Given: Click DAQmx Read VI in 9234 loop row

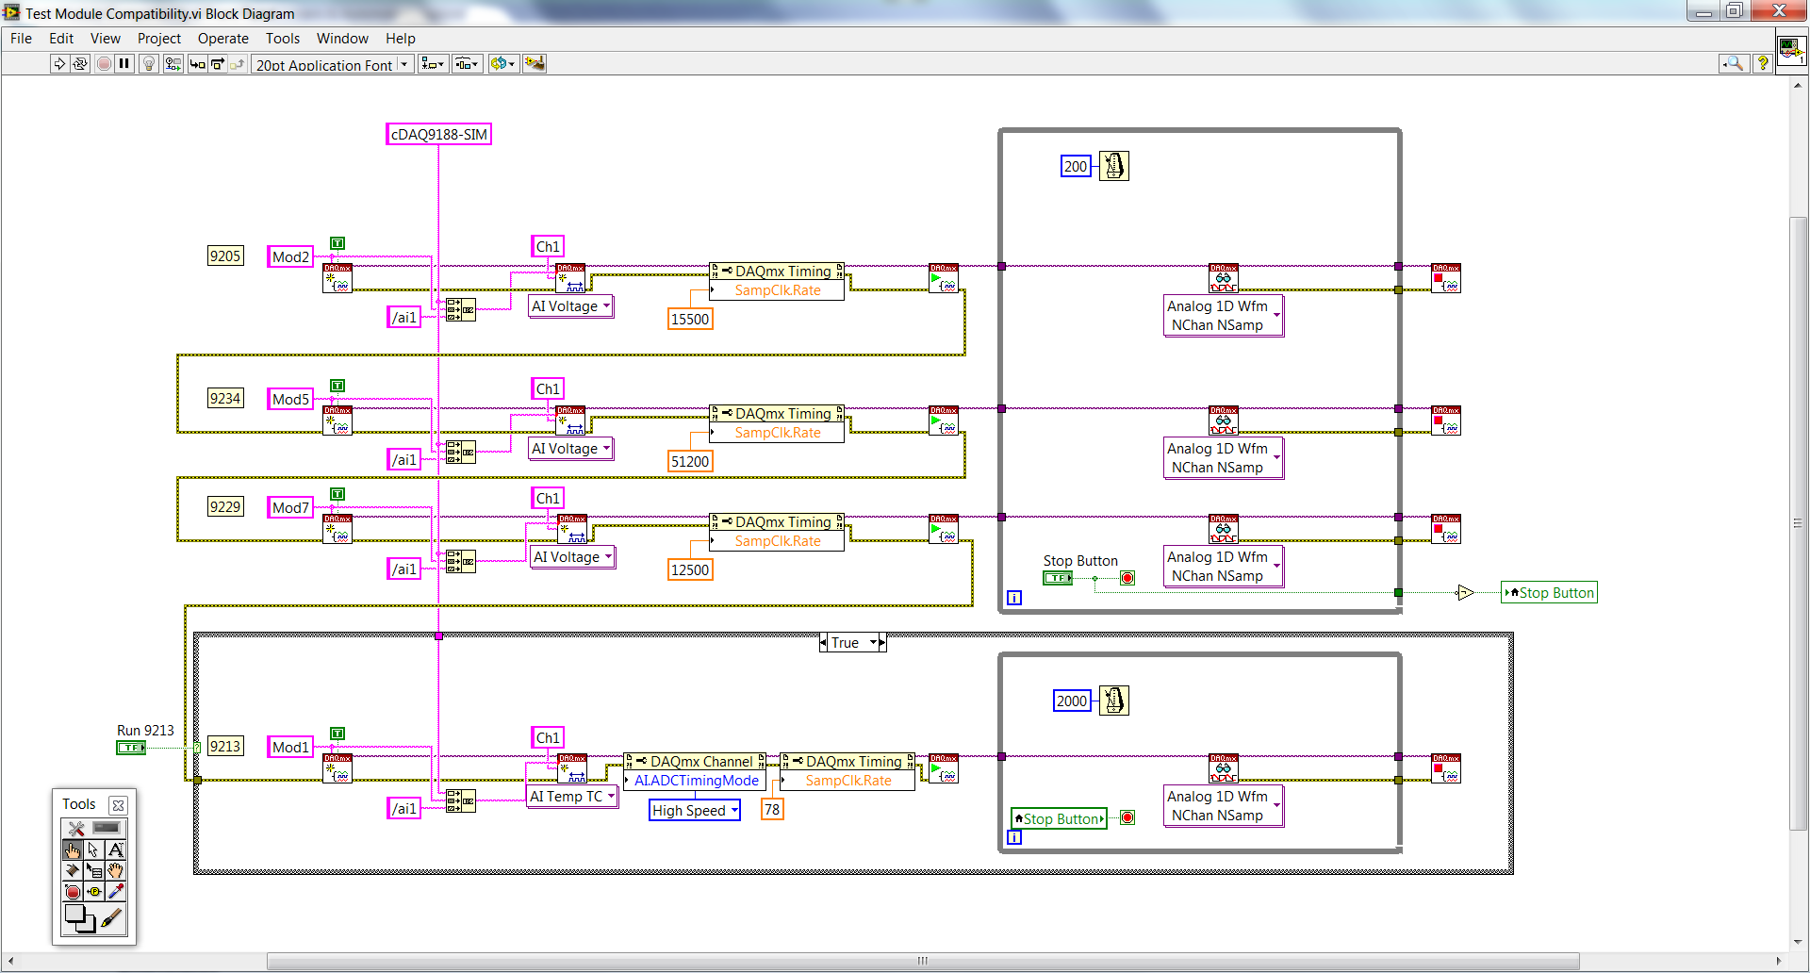Looking at the screenshot, I should coord(1224,421).
